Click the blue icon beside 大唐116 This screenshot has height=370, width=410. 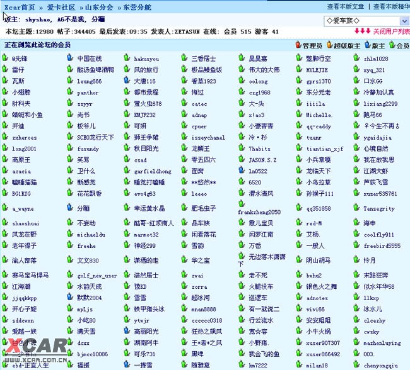click(x=127, y=80)
